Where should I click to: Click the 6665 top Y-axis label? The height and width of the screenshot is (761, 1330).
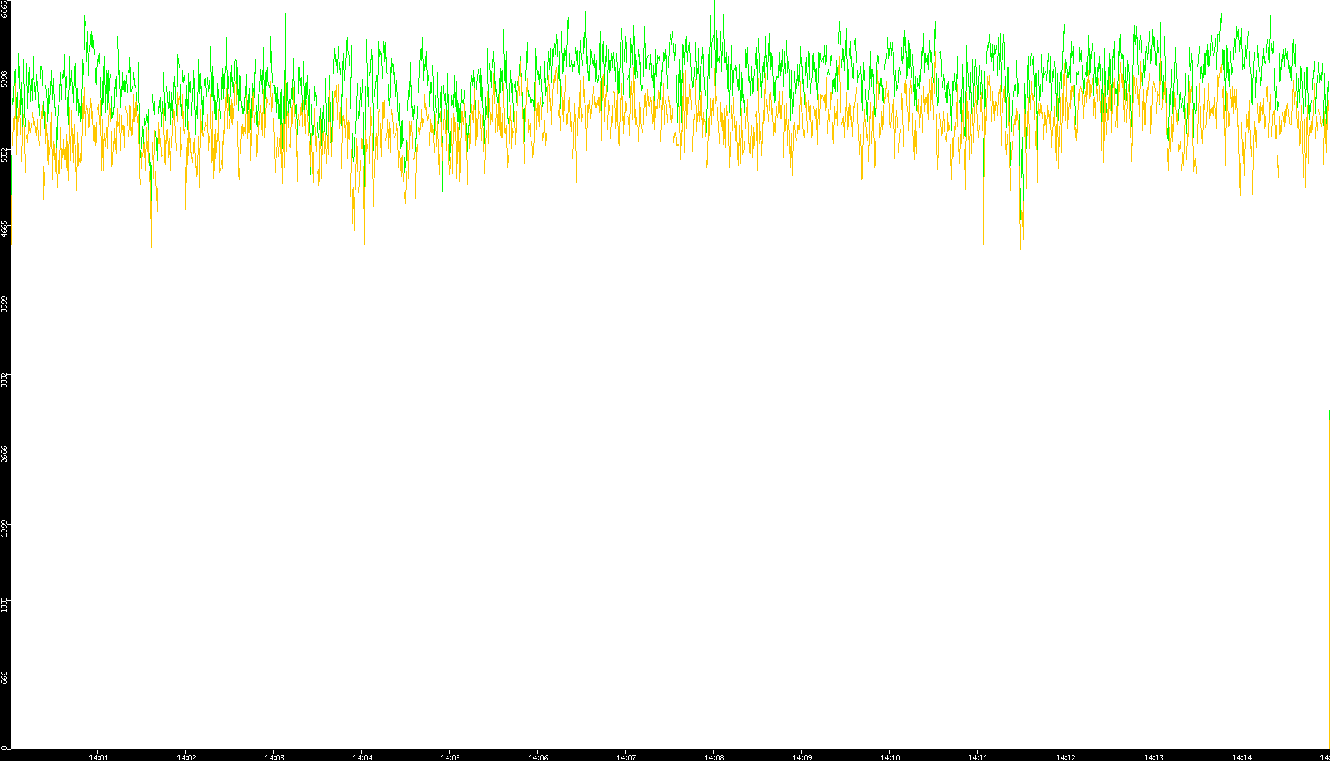click(x=5, y=10)
